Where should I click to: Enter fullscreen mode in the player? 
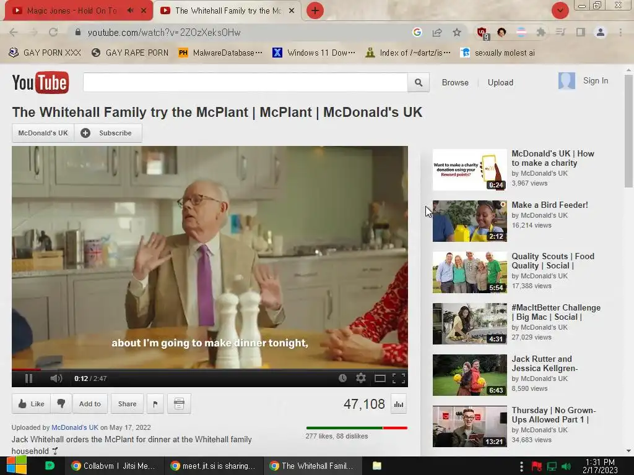pos(399,379)
